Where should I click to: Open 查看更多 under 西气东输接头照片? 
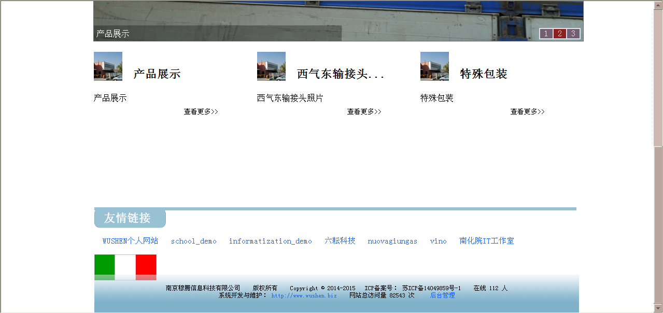click(x=364, y=112)
